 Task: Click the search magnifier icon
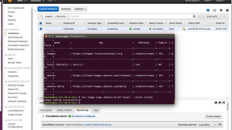click(x=42, y=16)
